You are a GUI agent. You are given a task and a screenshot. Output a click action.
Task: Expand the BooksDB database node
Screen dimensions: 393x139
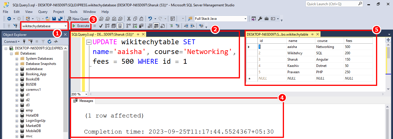17,79
